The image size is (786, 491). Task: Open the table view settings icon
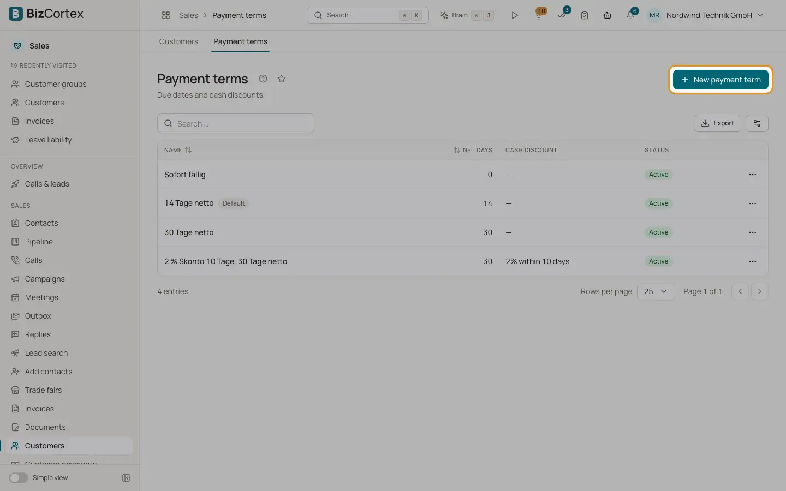[757, 123]
